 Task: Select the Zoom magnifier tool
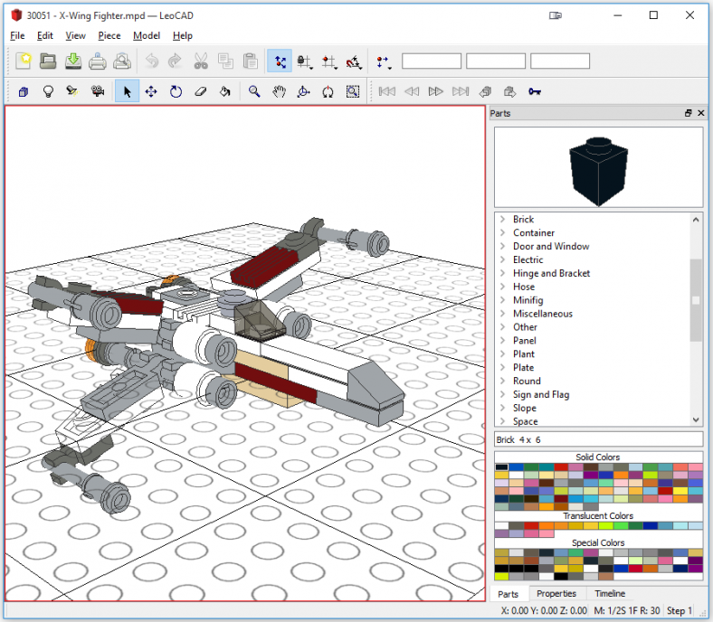coord(254,92)
